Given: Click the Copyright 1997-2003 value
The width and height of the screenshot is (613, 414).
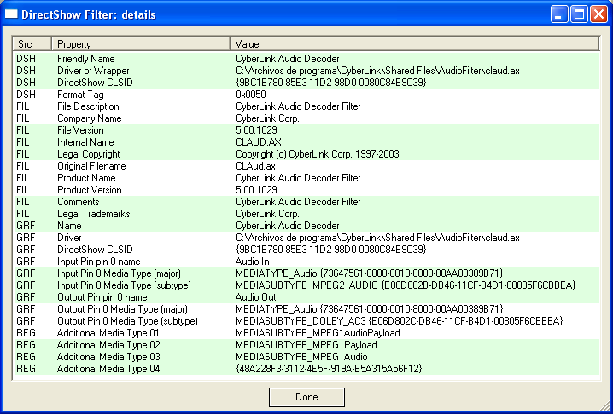Looking at the screenshot, I should 318,154.
